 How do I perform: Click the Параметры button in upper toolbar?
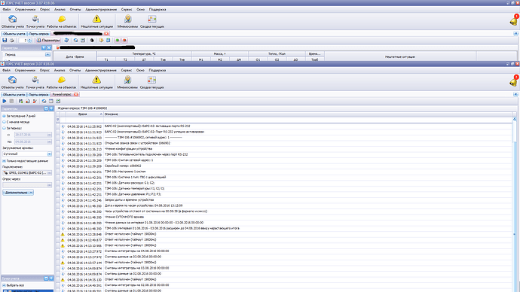(x=48, y=41)
